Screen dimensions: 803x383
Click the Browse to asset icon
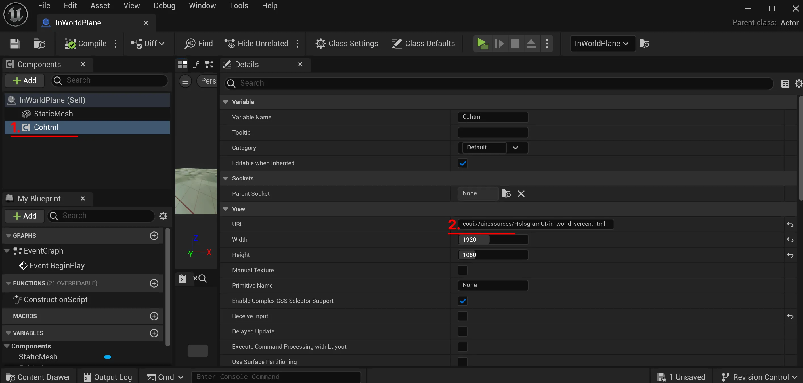(39, 44)
